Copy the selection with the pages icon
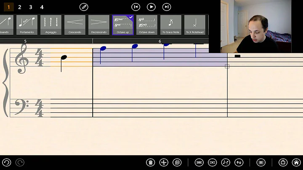 [x=177, y=162]
